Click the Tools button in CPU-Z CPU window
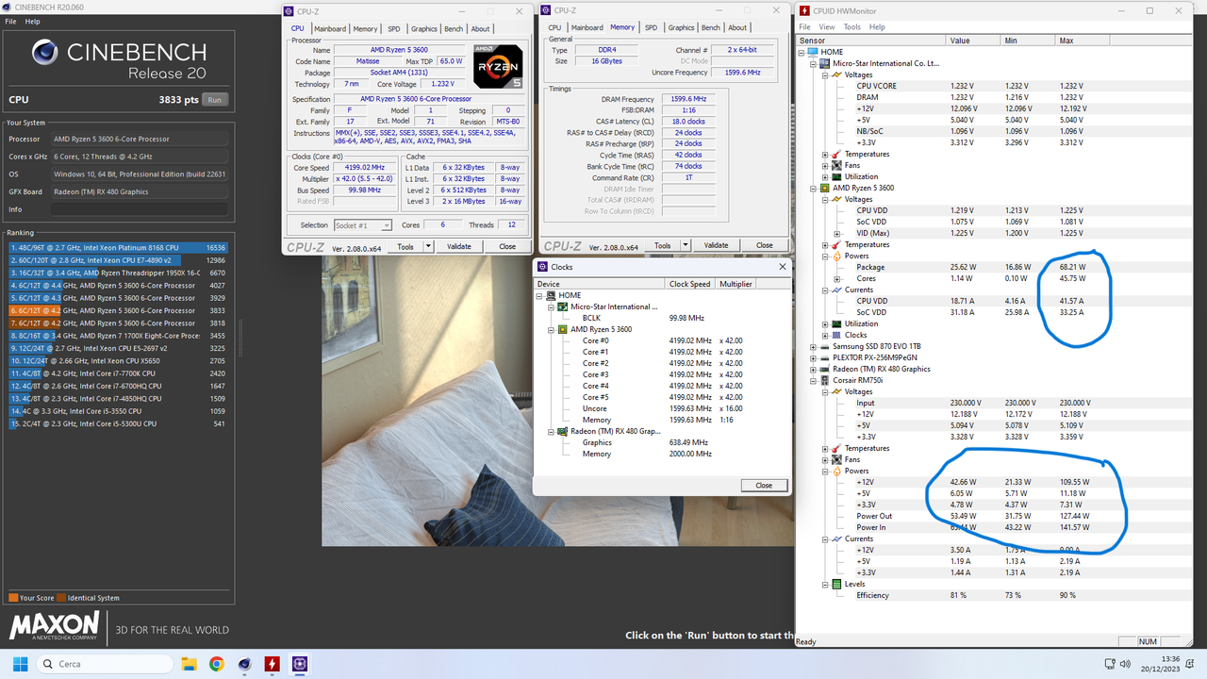 [x=405, y=246]
